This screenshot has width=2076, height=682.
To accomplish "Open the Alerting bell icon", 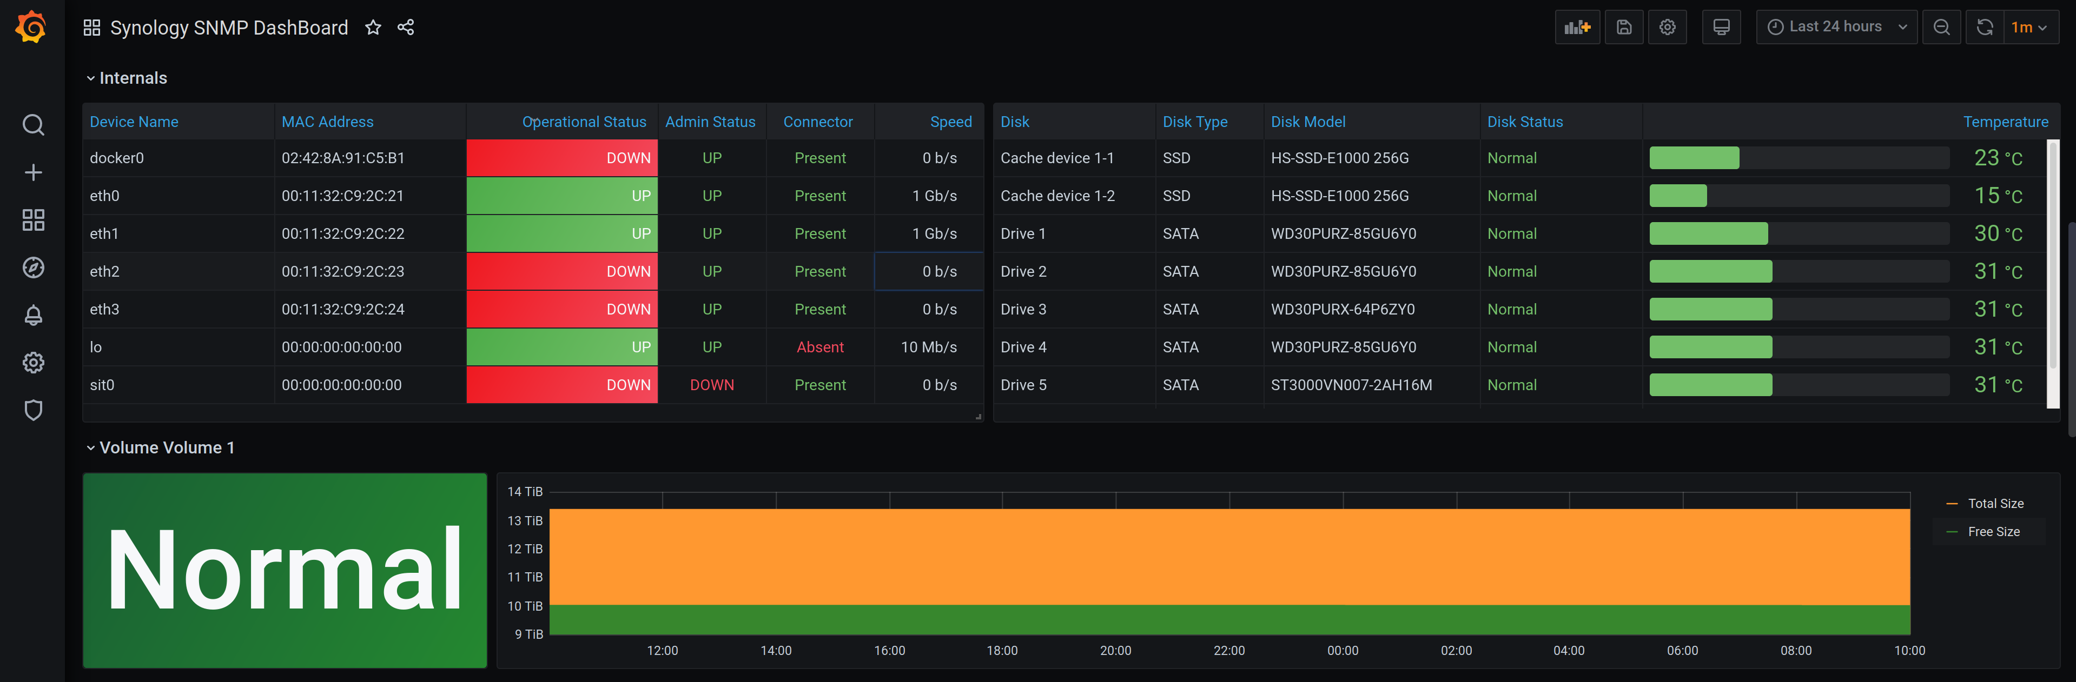I will pos(33,315).
